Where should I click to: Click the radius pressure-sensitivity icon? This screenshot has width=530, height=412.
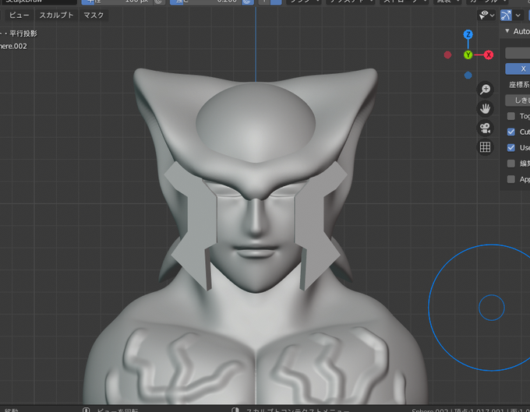click(158, 2)
